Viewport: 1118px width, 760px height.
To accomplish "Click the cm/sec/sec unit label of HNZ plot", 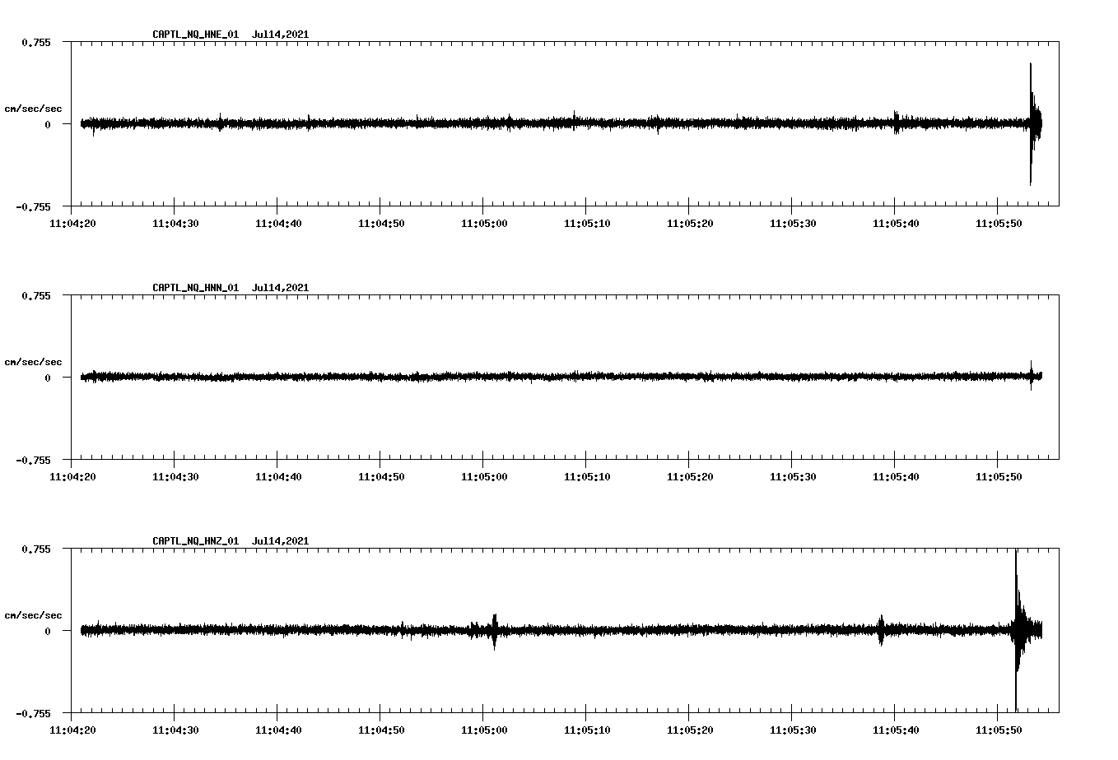I will [33, 615].
